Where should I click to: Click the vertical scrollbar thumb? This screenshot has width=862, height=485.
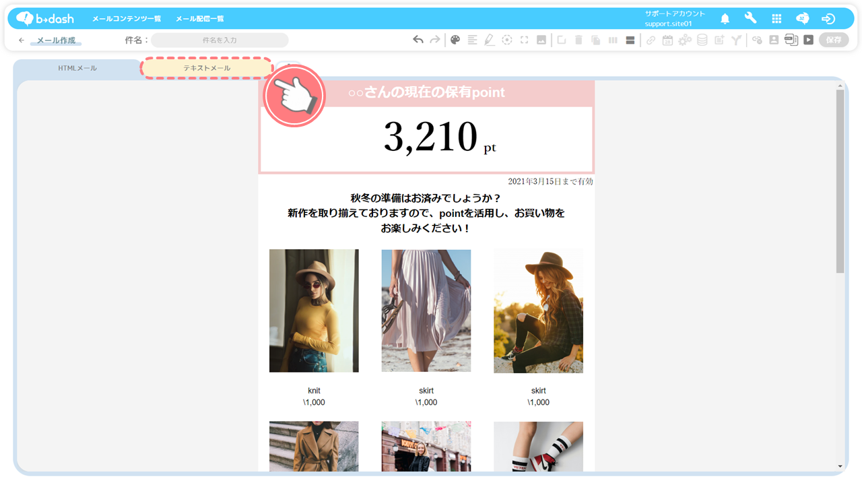pyautogui.click(x=840, y=181)
